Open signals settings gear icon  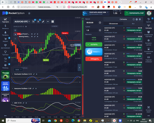point(140,19)
